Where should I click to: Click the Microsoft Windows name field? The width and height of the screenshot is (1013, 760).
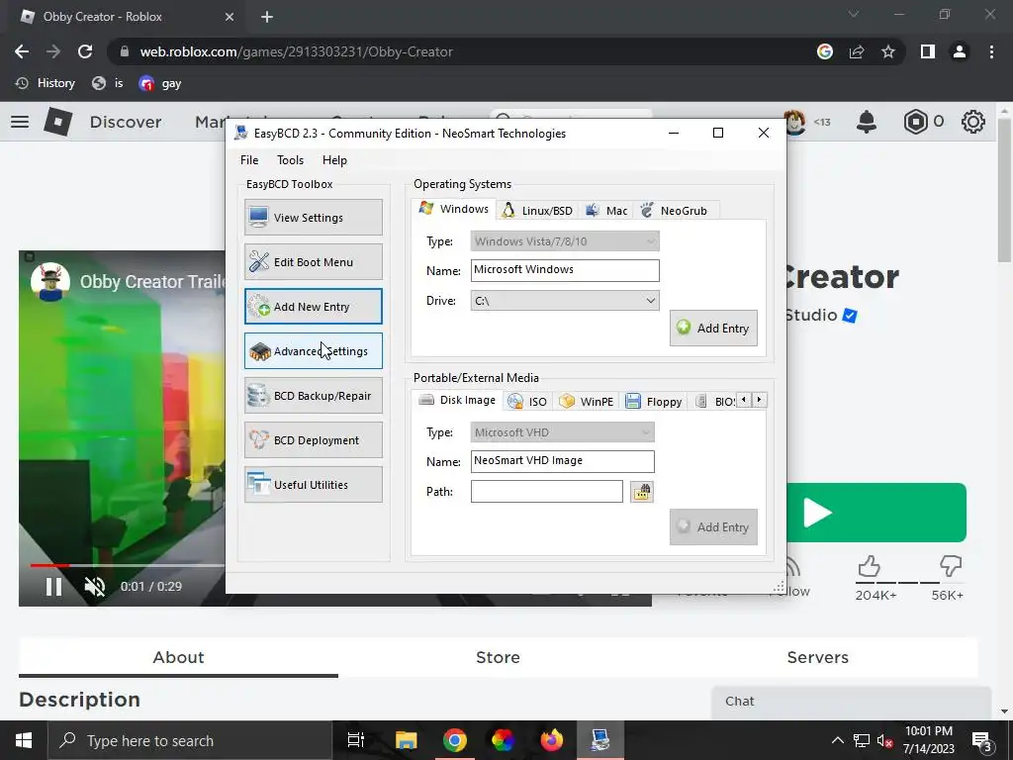click(x=565, y=270)
